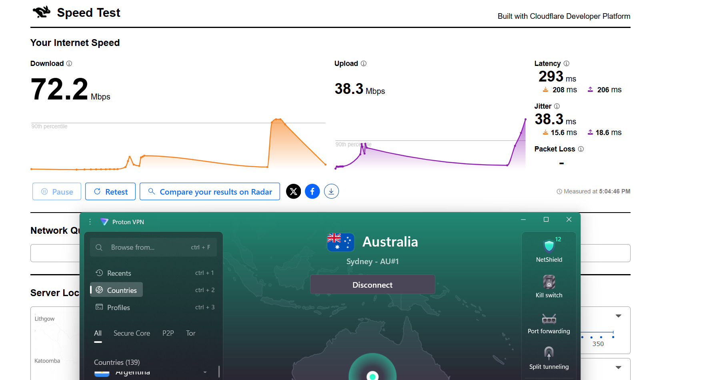Expand the bottom-right chevron dropdown

[x=619, y=367]
